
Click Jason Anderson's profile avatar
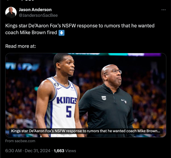pos(11,13)
